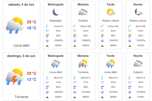152x101 pixels.
Task: Select the "sábado, 4 de oct." date heading
Action: click(x=21, y=4)
